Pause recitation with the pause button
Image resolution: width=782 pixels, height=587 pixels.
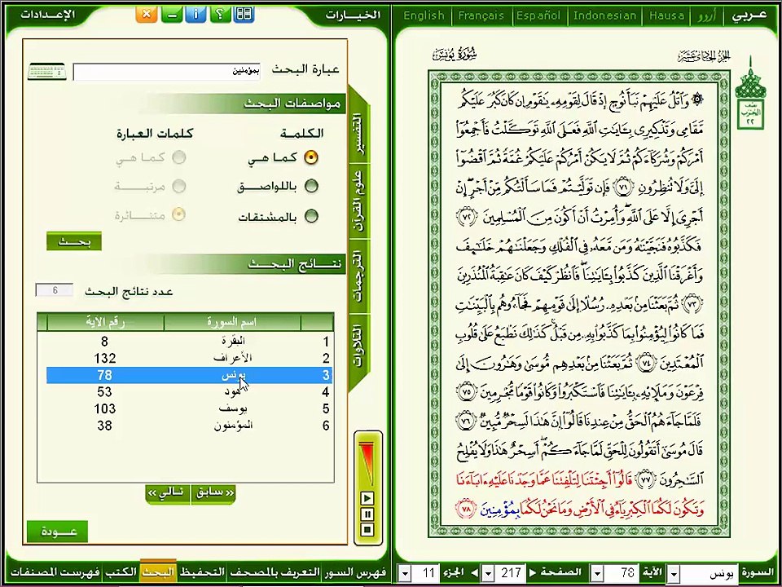367,514
